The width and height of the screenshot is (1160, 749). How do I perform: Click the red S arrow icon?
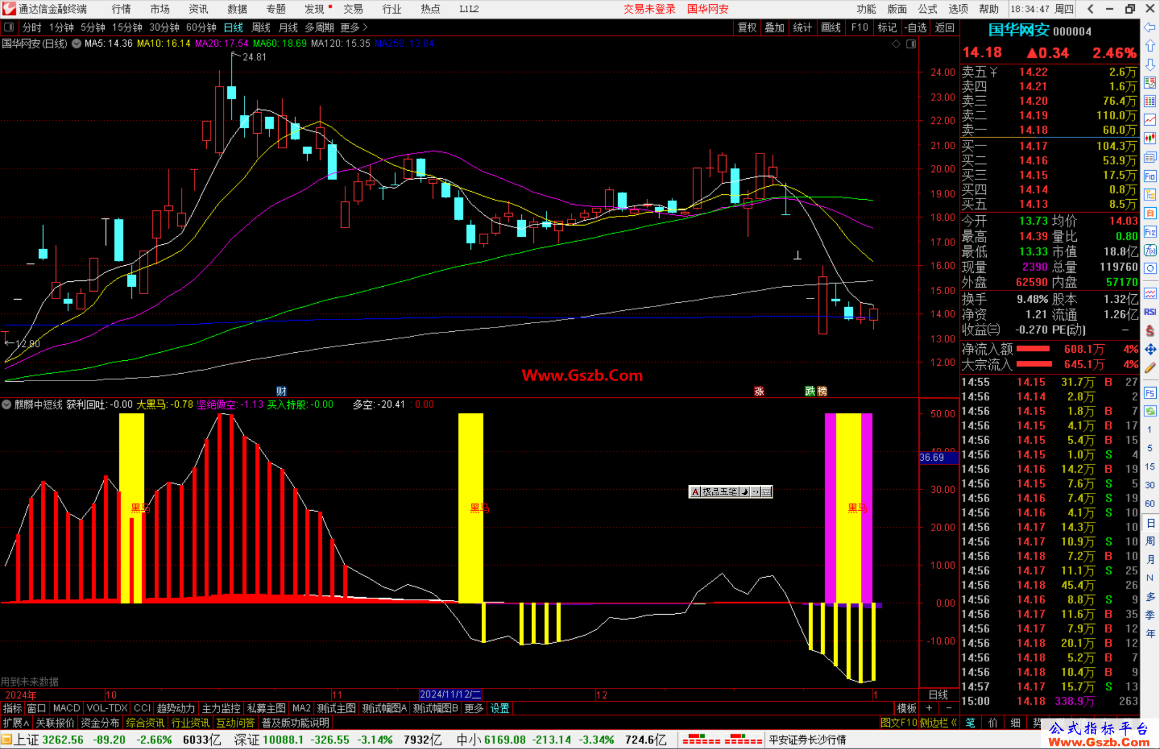tap(1150, 331)
